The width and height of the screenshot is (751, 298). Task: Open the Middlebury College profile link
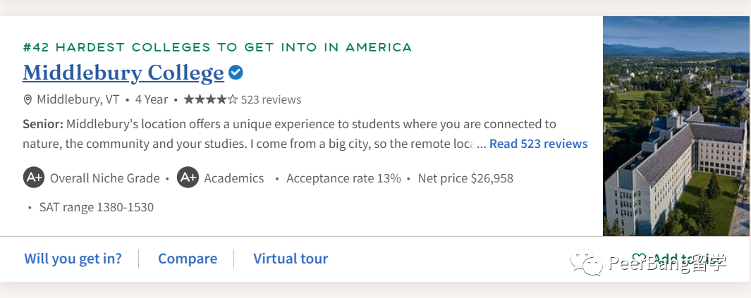click(x=123, y=73)
